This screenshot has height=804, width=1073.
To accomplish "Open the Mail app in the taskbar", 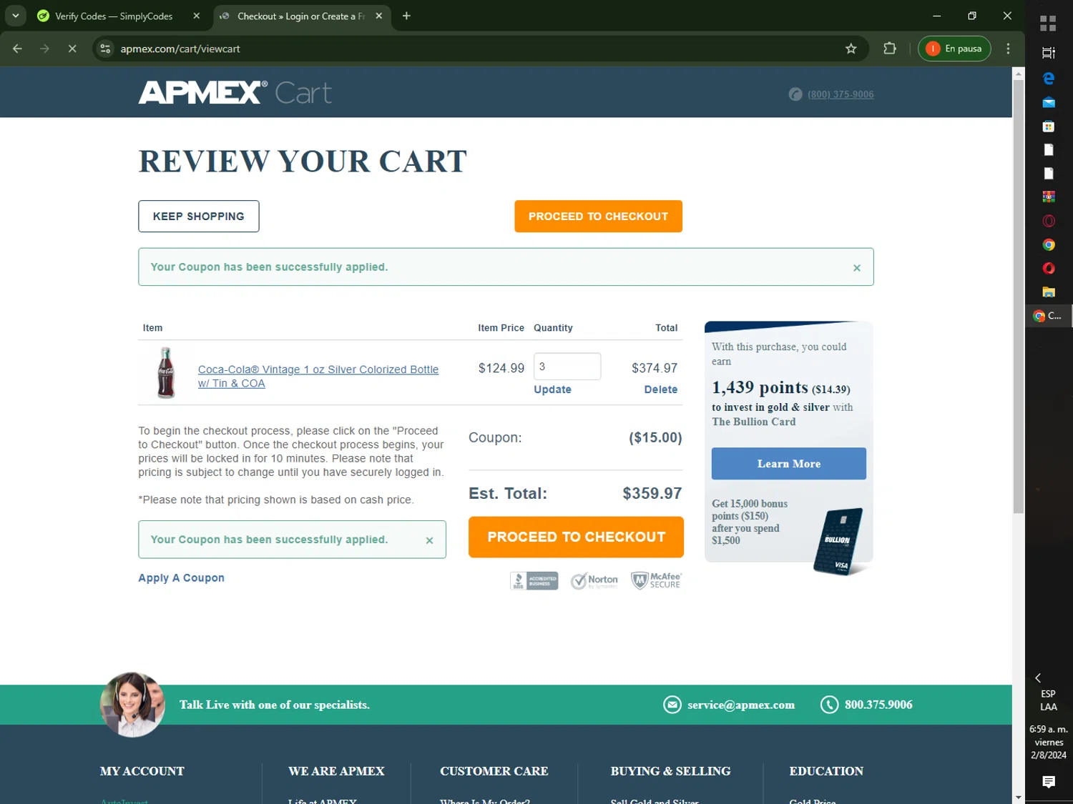I will [1048, 102].
